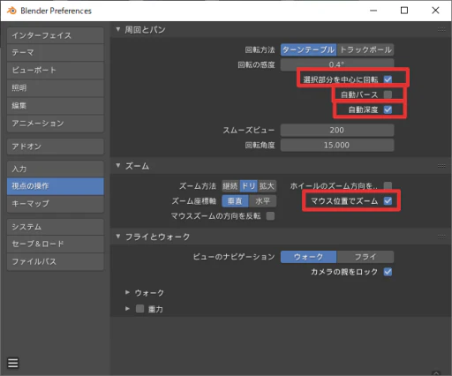
Task: Toggle マウス位置でズーム checkbox
Action: 388,200
